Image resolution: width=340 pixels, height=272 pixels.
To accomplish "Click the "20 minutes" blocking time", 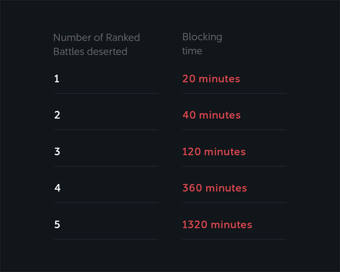I will 211,79.
